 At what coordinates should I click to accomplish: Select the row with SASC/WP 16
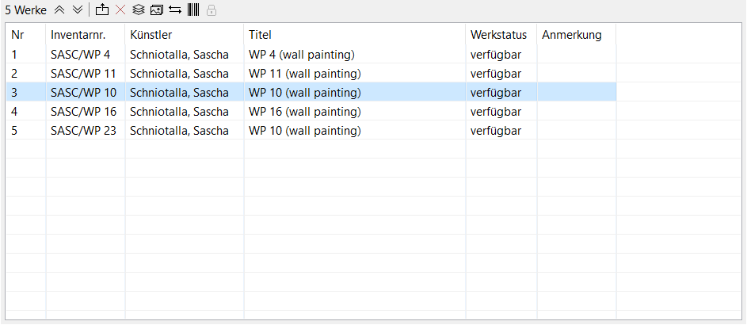click(311, 112)
